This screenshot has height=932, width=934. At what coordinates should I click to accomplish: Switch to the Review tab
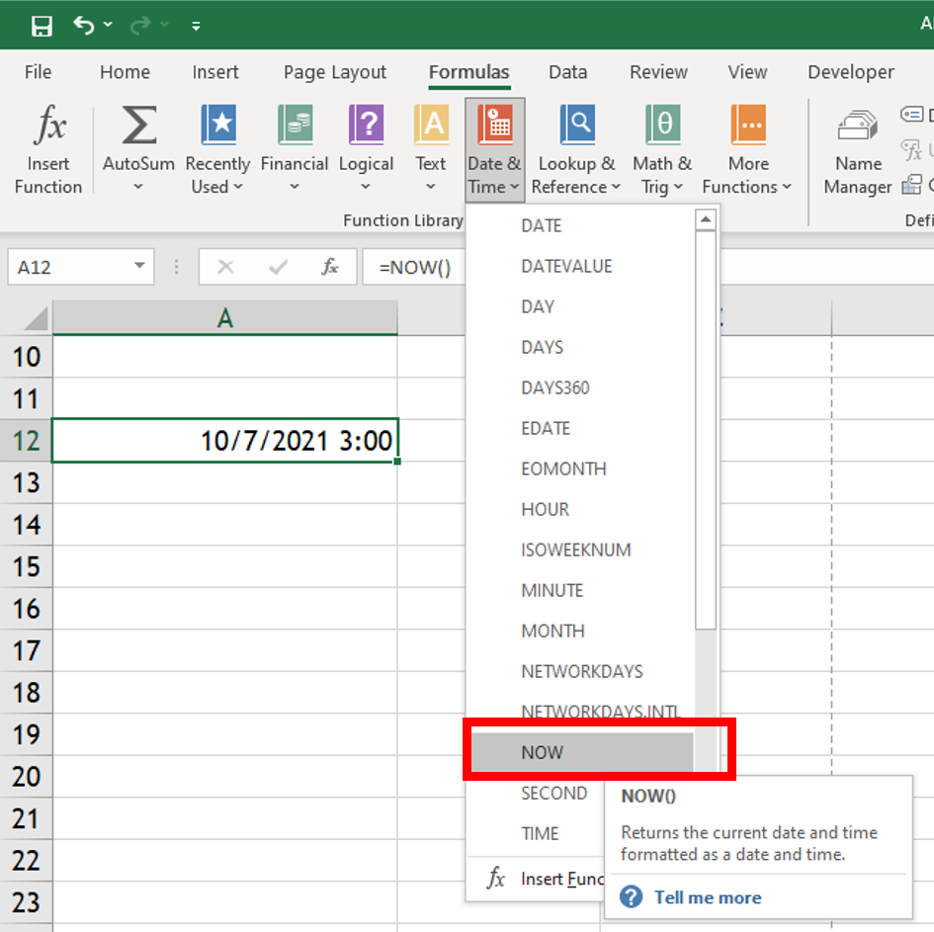(658, 72)
